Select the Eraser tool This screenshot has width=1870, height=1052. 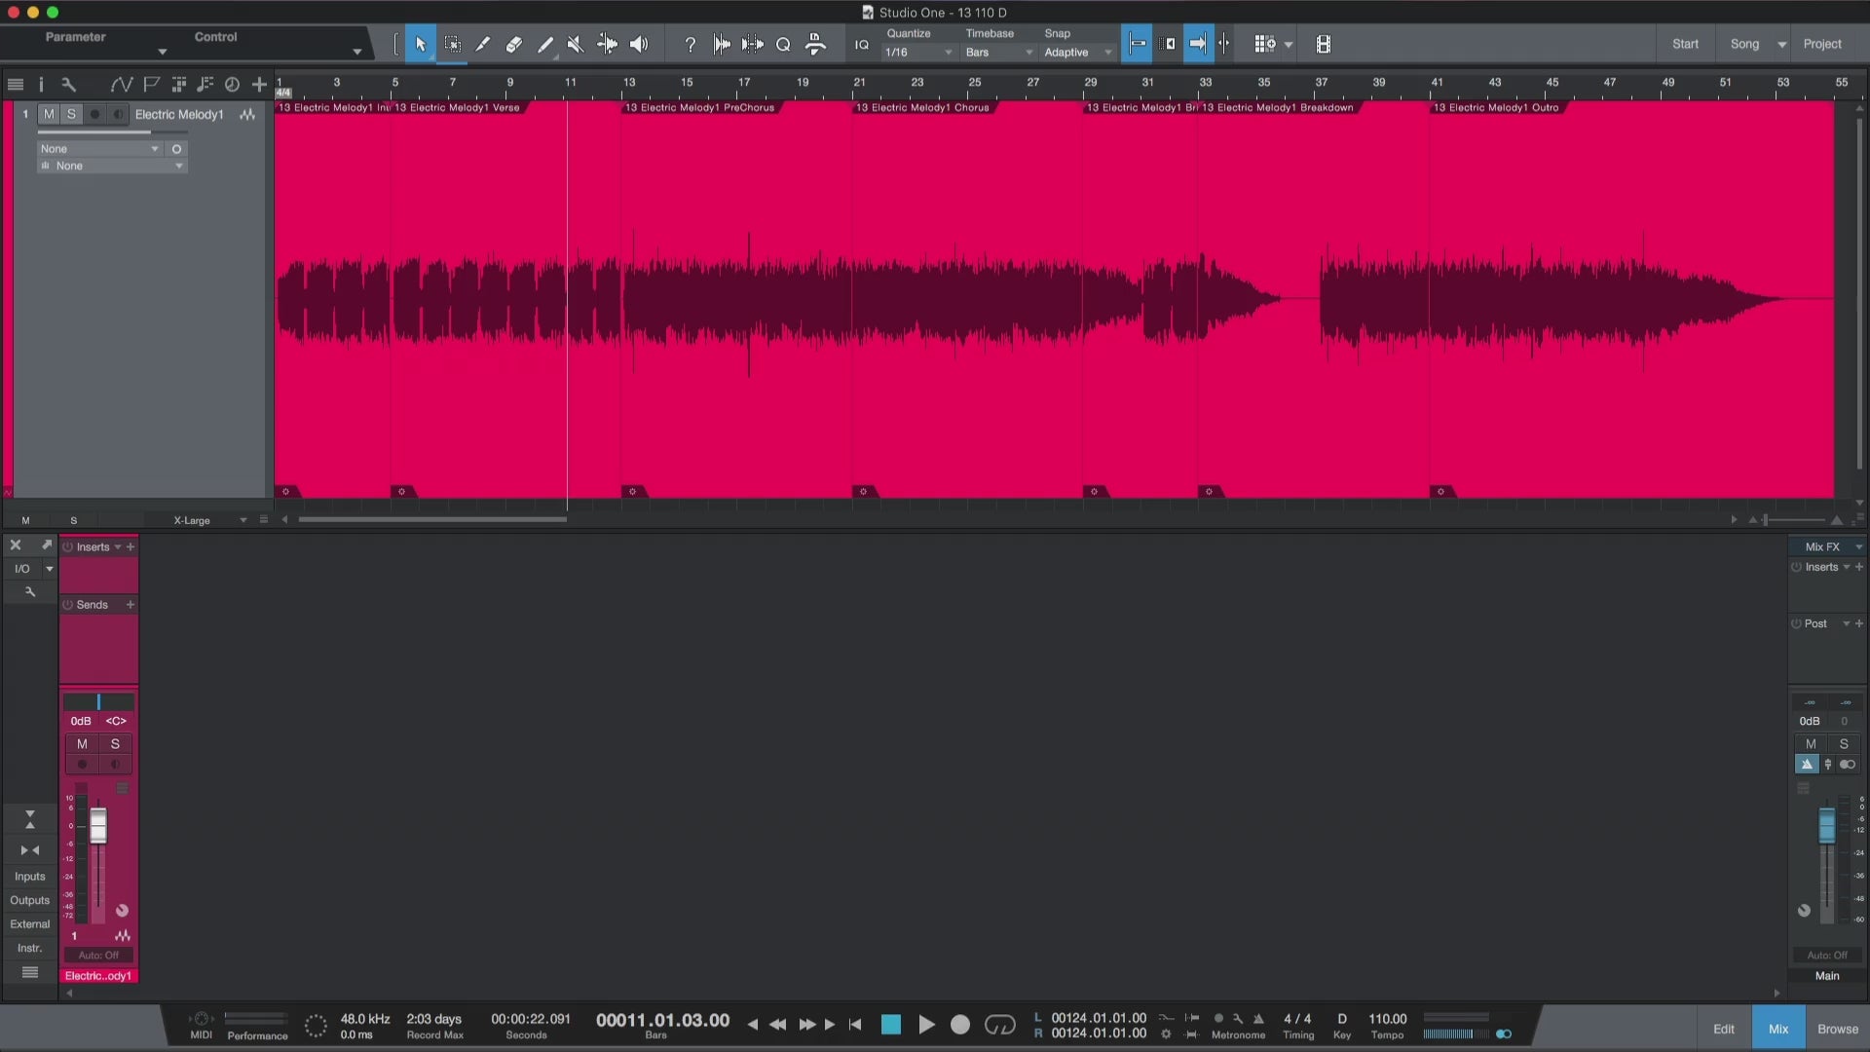[x=514, y=44]
